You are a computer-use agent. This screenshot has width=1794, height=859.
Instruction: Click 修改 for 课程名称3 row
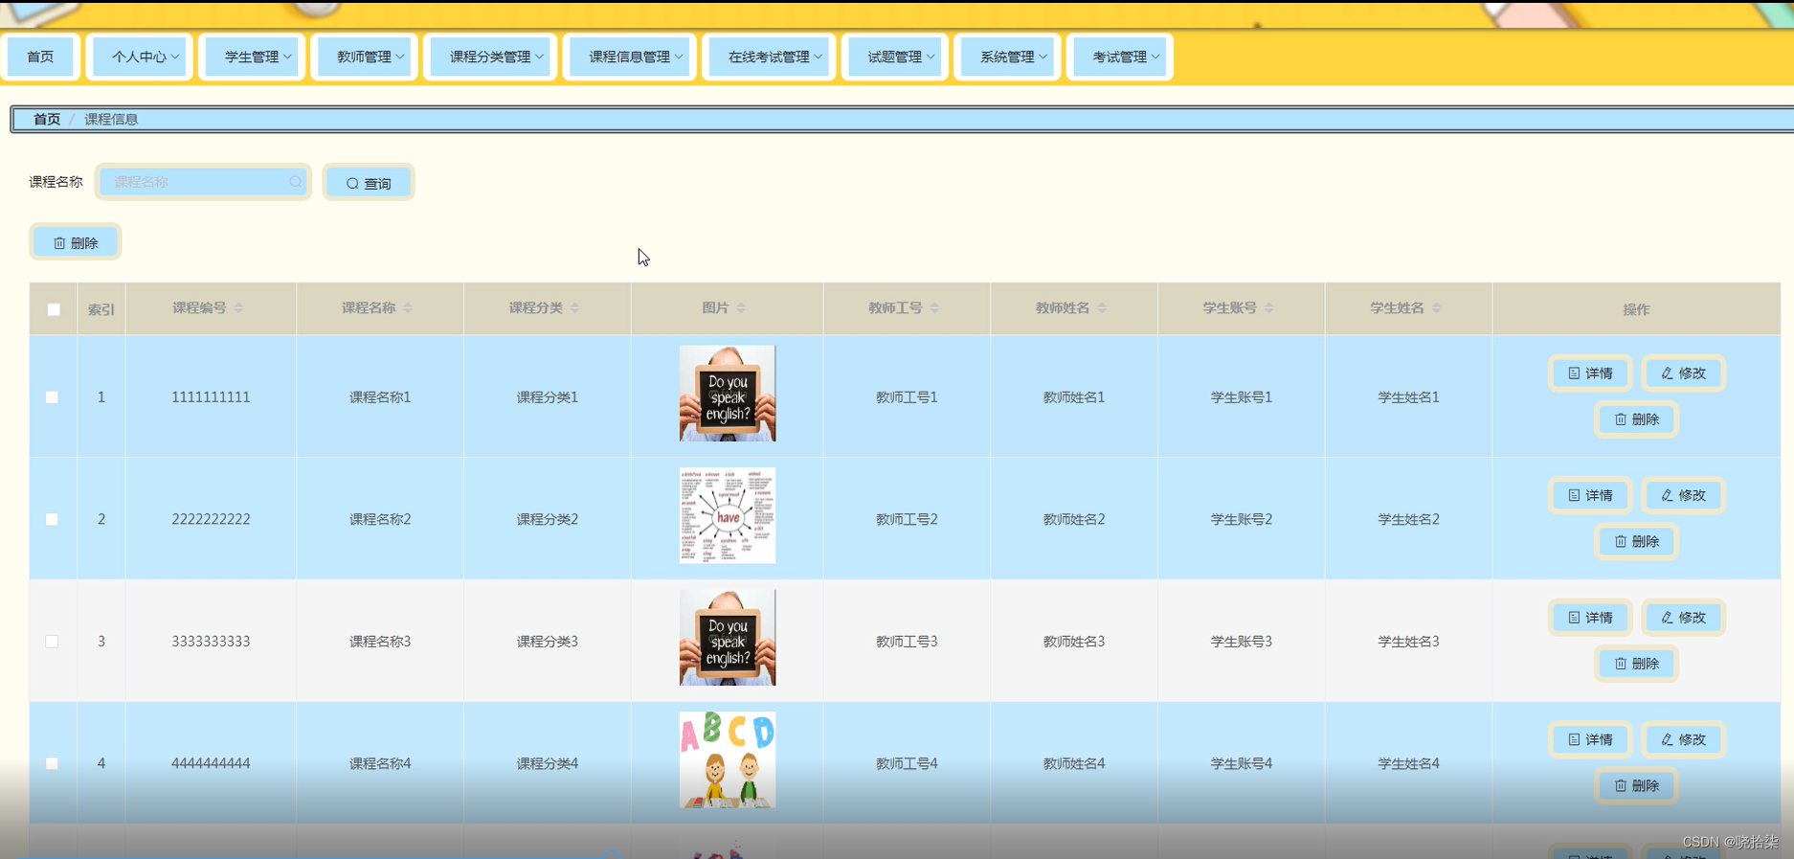point(1683,618)
